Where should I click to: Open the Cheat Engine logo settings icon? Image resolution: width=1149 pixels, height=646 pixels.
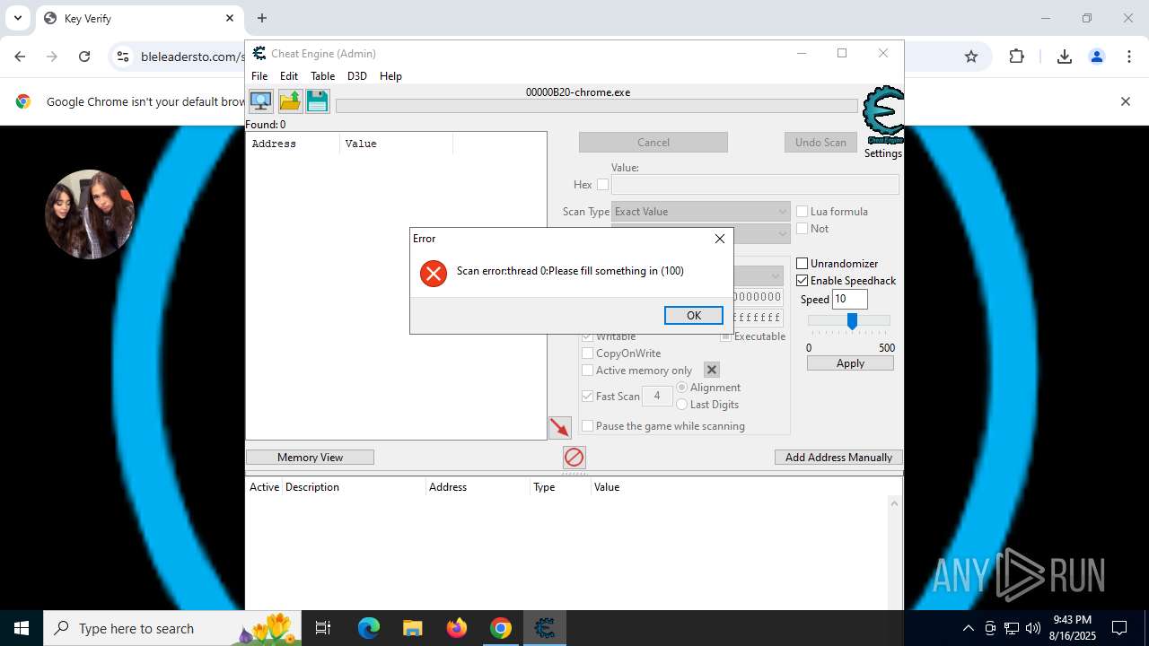click(883, 115)
